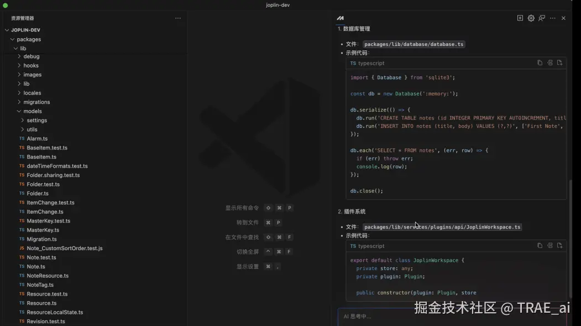
Task: Open the Folder.ts file
Action: point(38,194)
